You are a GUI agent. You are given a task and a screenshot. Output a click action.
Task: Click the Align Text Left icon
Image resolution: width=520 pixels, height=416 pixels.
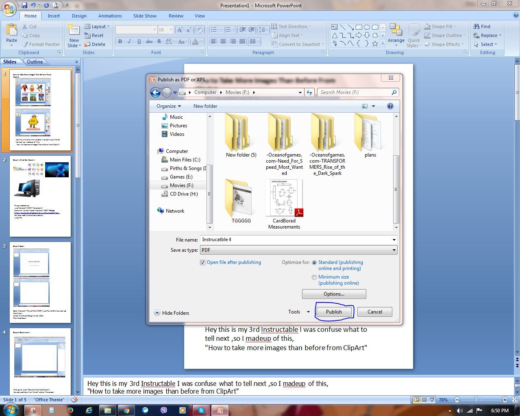tap(213, 41)
